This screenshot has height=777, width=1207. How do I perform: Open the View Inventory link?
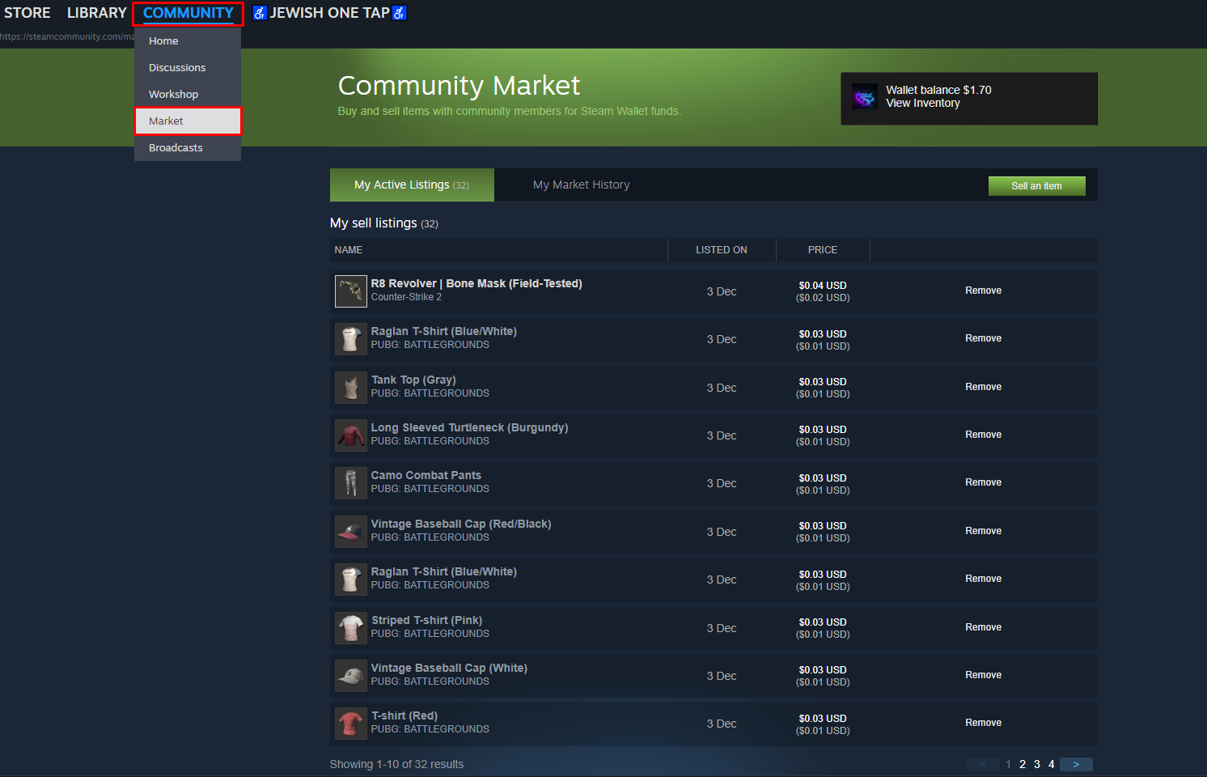point(923,104)
